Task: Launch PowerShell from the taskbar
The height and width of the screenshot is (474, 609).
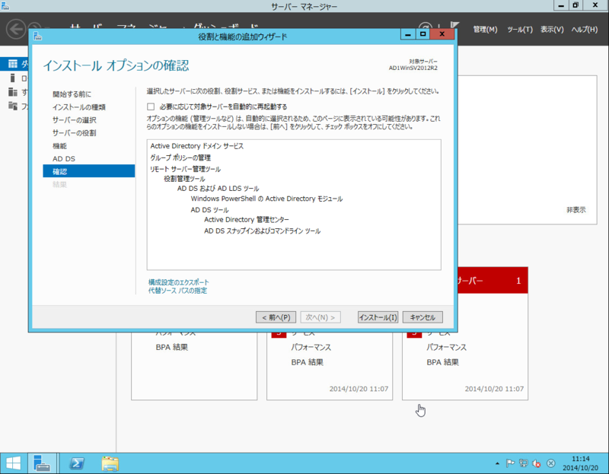Action: 76,463
